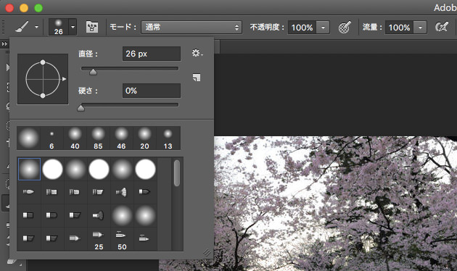
Task: Click the Brush tool preset icon
Action: pos(22,27)
